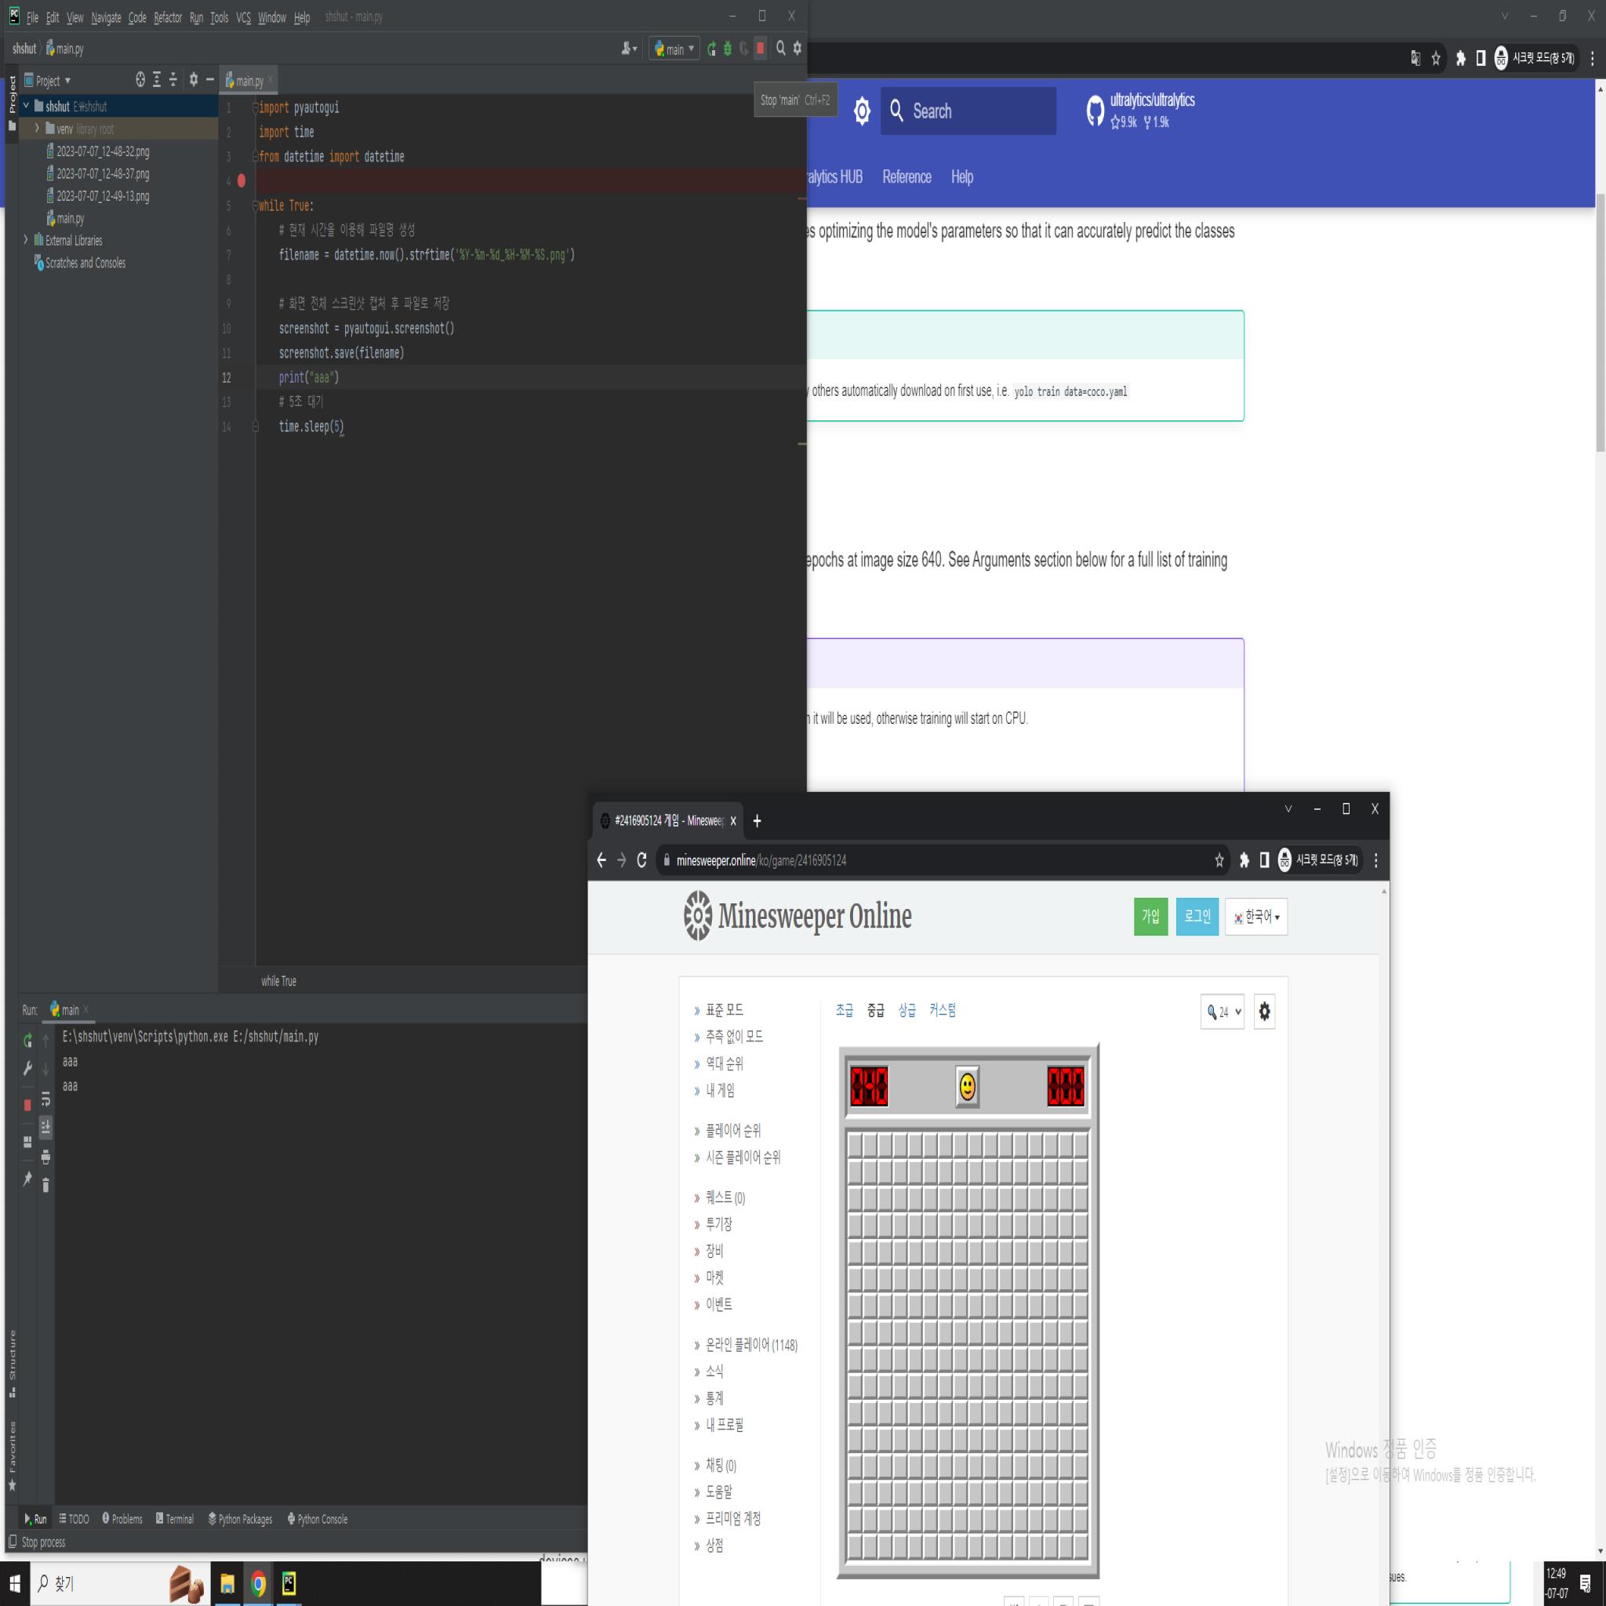1606x1606 pixels.
Task: Open the Python Packages tab
Action: (240, 1519)
